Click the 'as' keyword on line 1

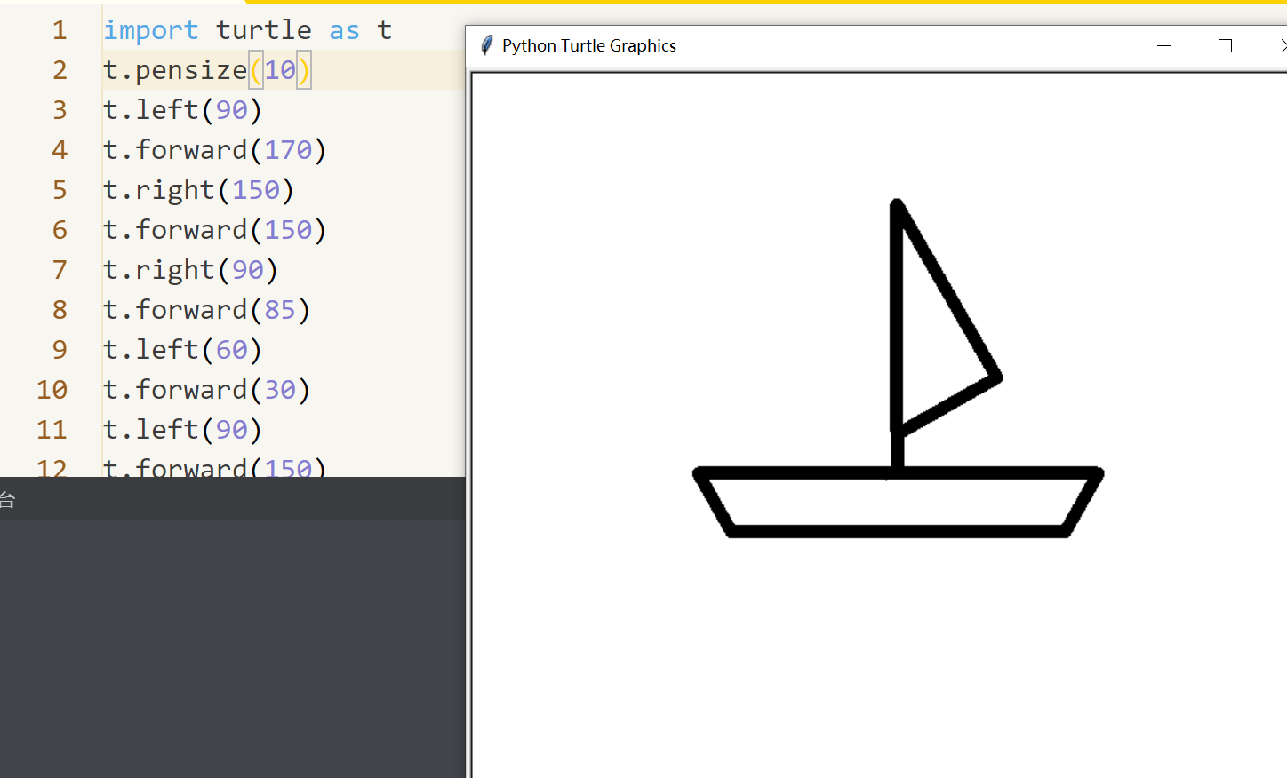click(344, 30)
